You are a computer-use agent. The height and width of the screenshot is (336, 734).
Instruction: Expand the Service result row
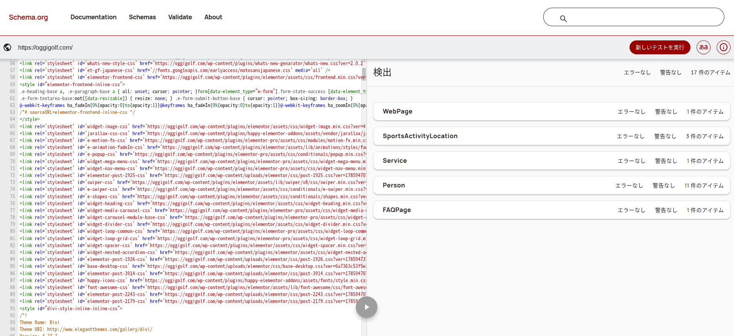[x=552, y=160]
